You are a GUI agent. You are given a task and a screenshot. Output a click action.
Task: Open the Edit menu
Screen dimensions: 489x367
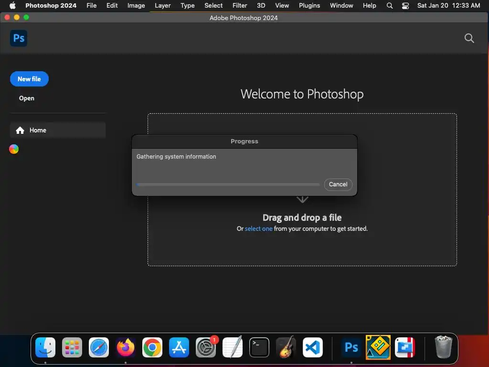[x=112, y=5]
